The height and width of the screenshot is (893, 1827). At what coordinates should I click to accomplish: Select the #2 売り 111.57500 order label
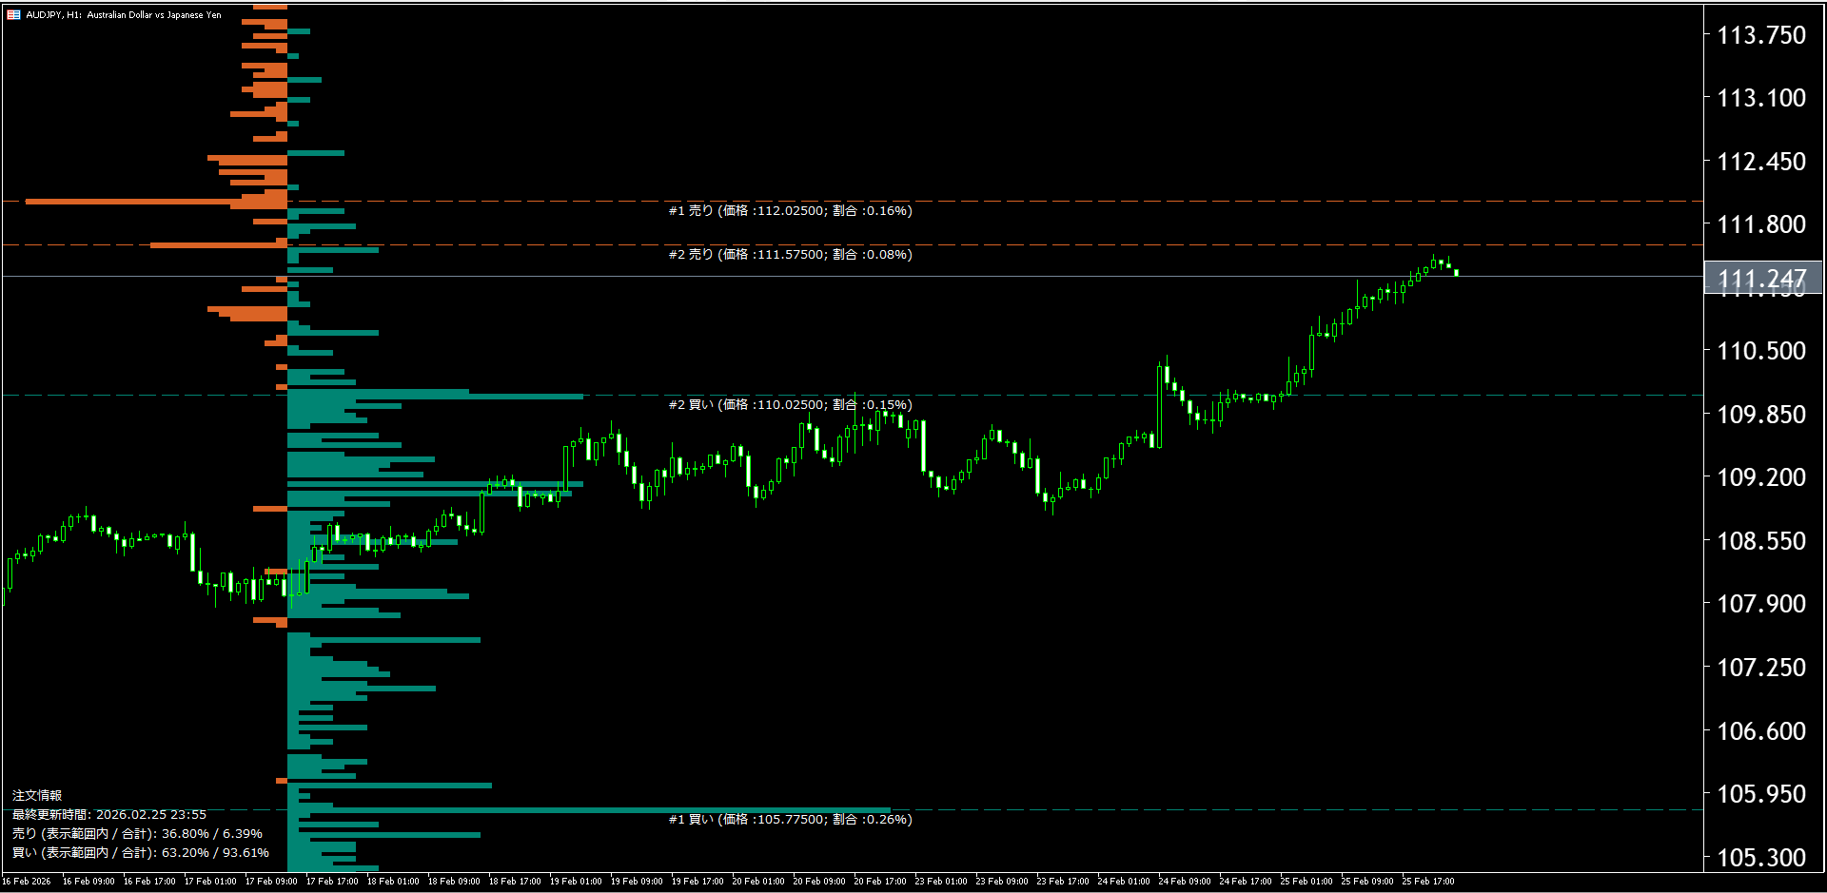[790, 254]
